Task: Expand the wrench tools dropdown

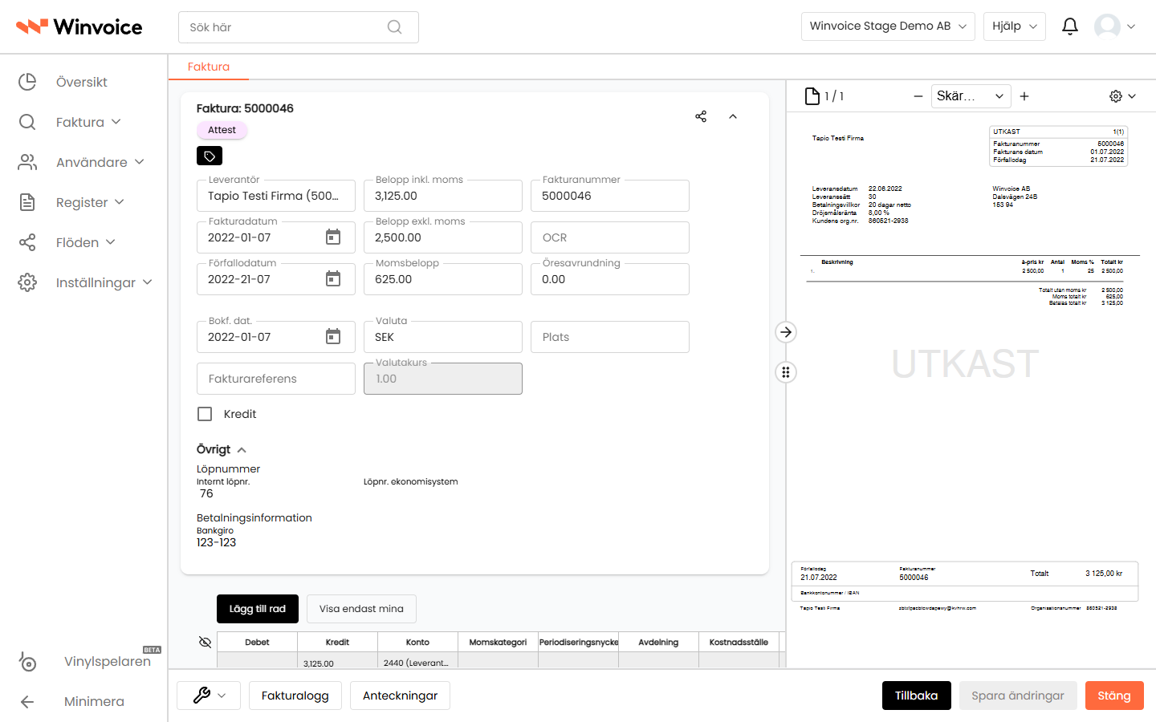Action: (x=210, y=696)
